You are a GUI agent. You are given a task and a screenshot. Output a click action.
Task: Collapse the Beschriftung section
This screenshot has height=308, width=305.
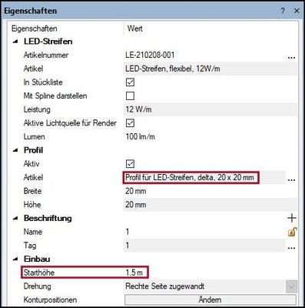(x=15, y=219)
